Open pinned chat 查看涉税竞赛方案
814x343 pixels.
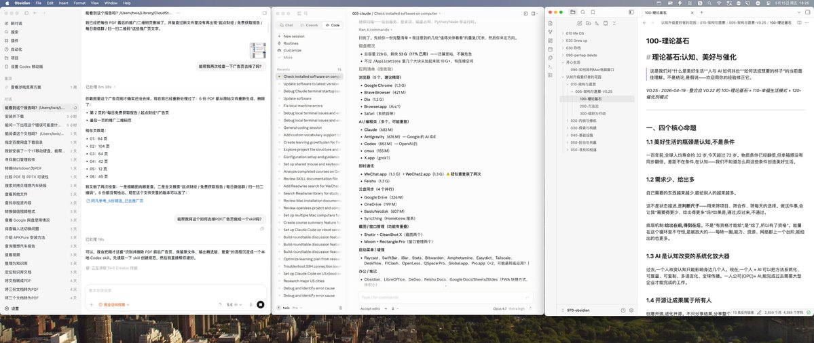[x=41, y=87]
